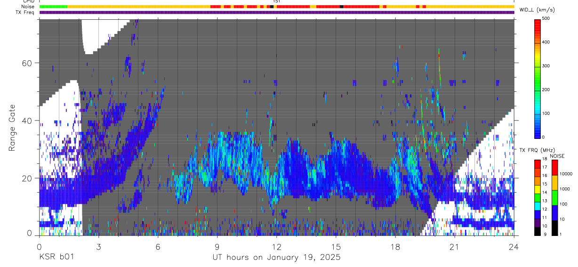Click the green segment of the top Noise strip
578x267 pixels.
pyautogui.click(x=54, y=7)
